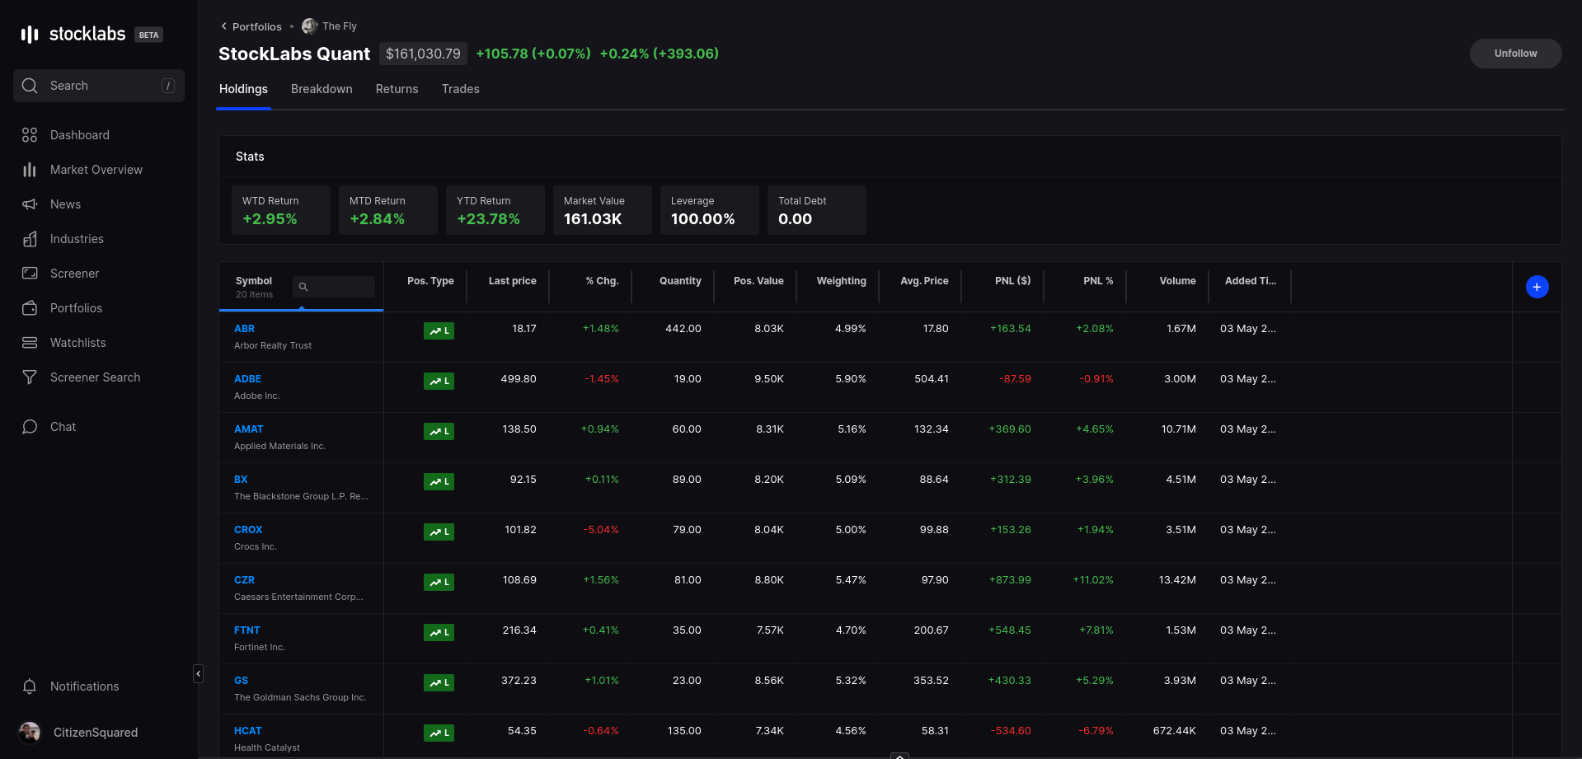Viewport: 1582px width, 759px height.
Task: Click the stocklabs logo icon
Action: point(30,34)
